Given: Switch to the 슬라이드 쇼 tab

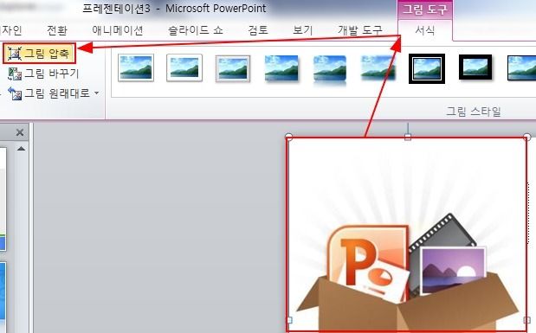Looking at the screenshot, I should click(195, 30).
